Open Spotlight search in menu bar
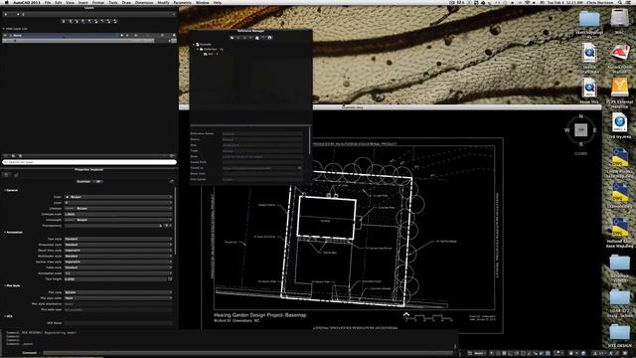This screenshot has height=358, width=636. tap(620, 2)
